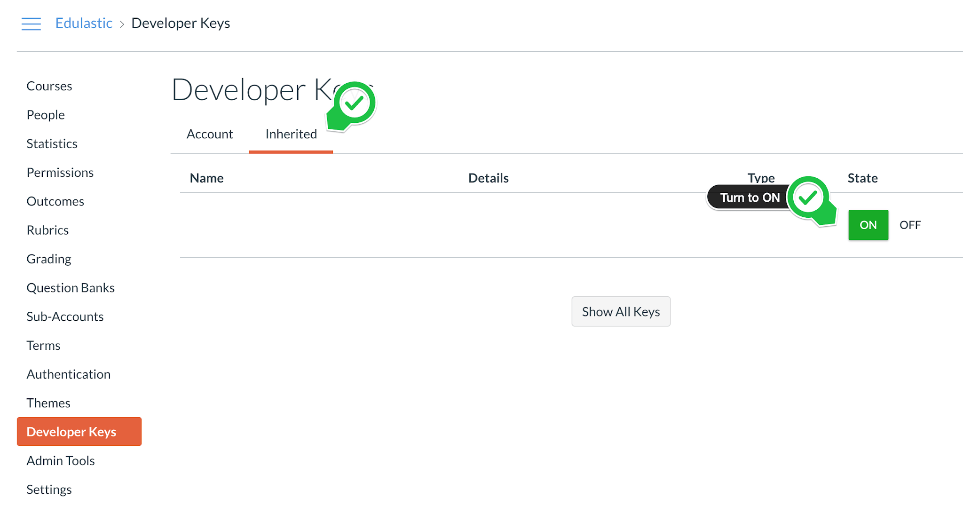The image size is (963, 514).
Task: Open People in the sidebar
Action: click(x=46, y=115)
